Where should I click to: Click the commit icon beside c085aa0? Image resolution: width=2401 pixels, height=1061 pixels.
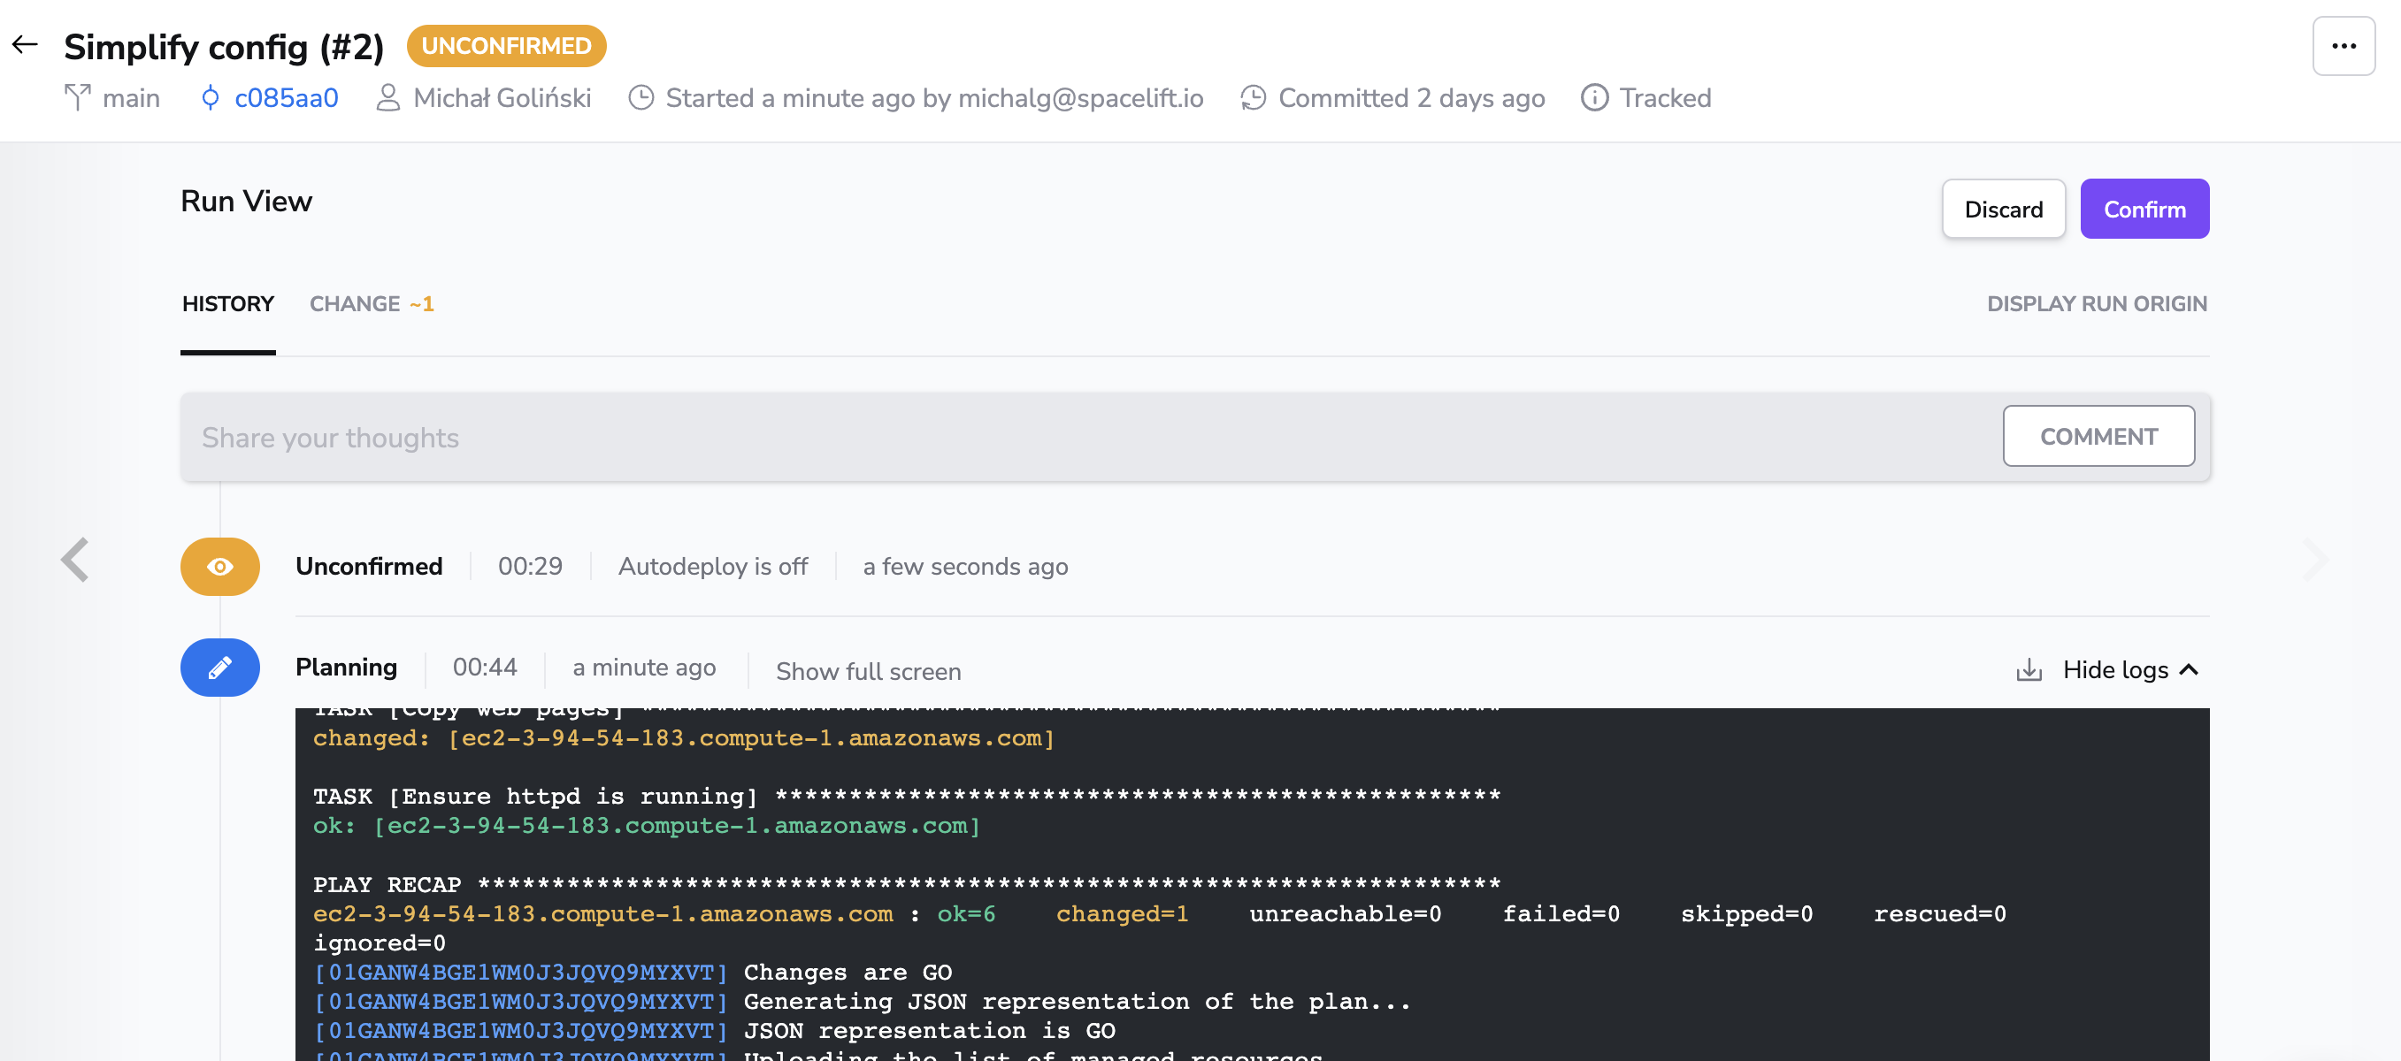click(211, 97)
